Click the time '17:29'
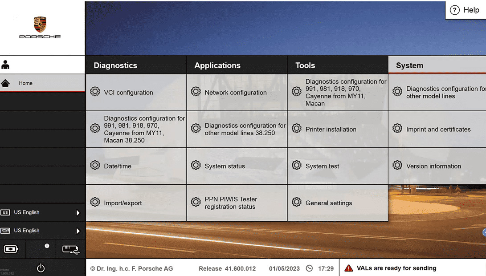The height and width of the screenshot is (276, 486). click(x=326, y=268)
